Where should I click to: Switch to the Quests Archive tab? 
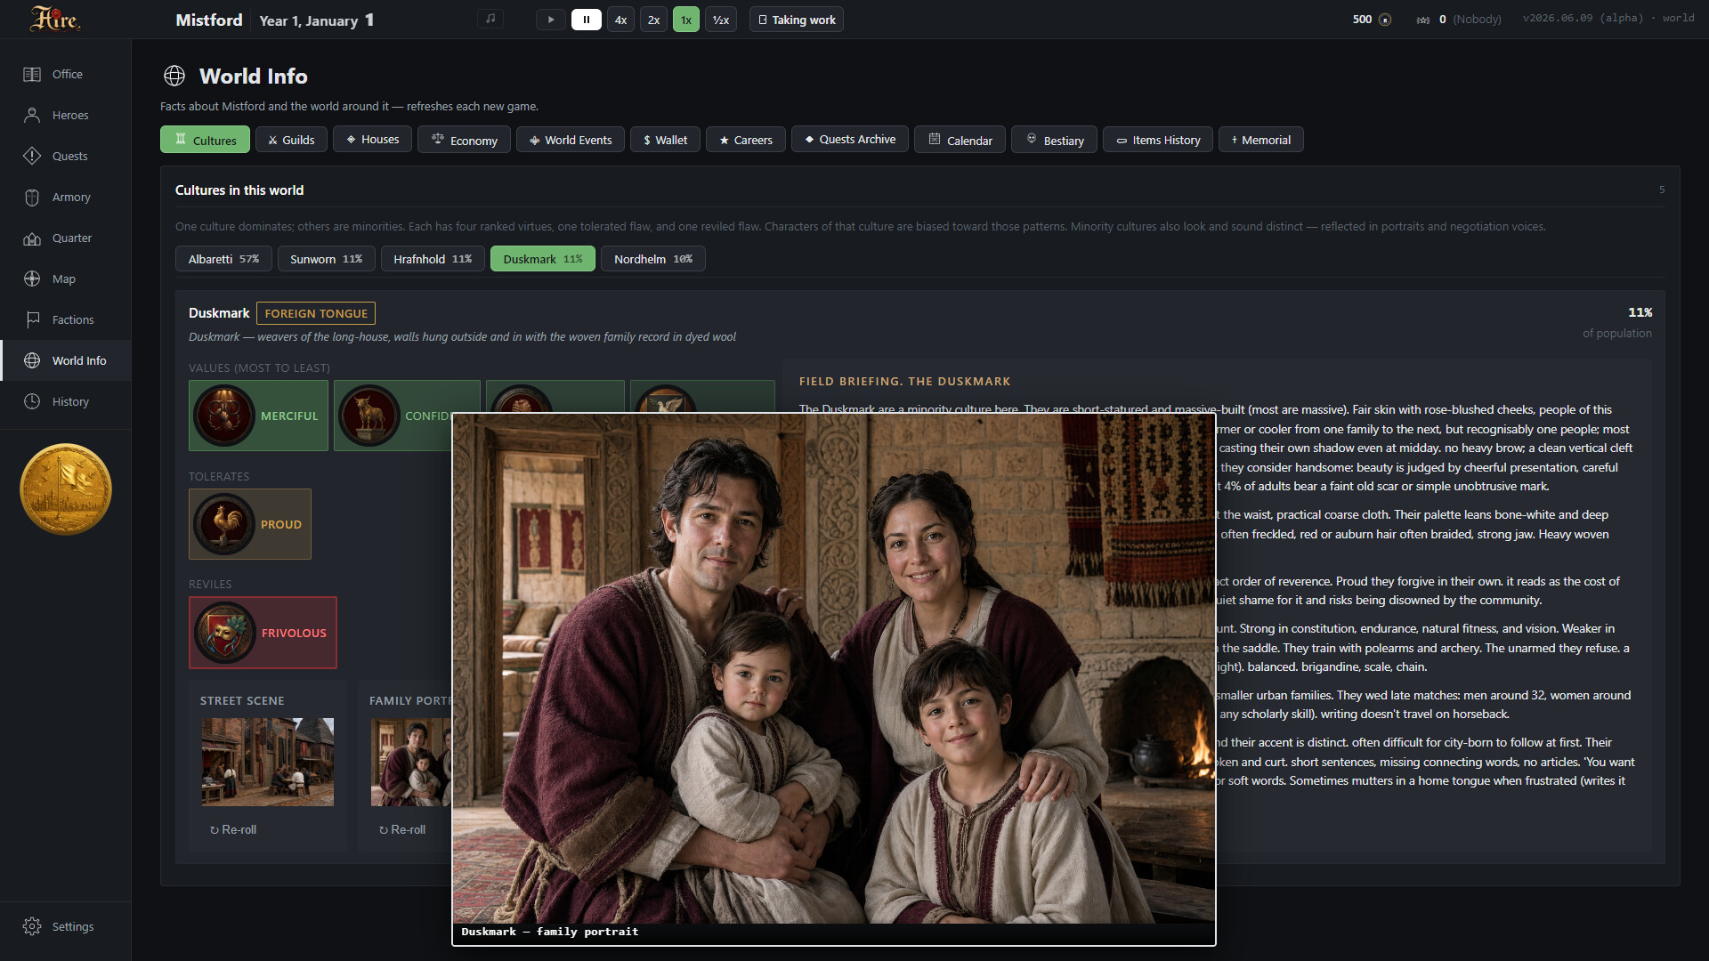850,140
